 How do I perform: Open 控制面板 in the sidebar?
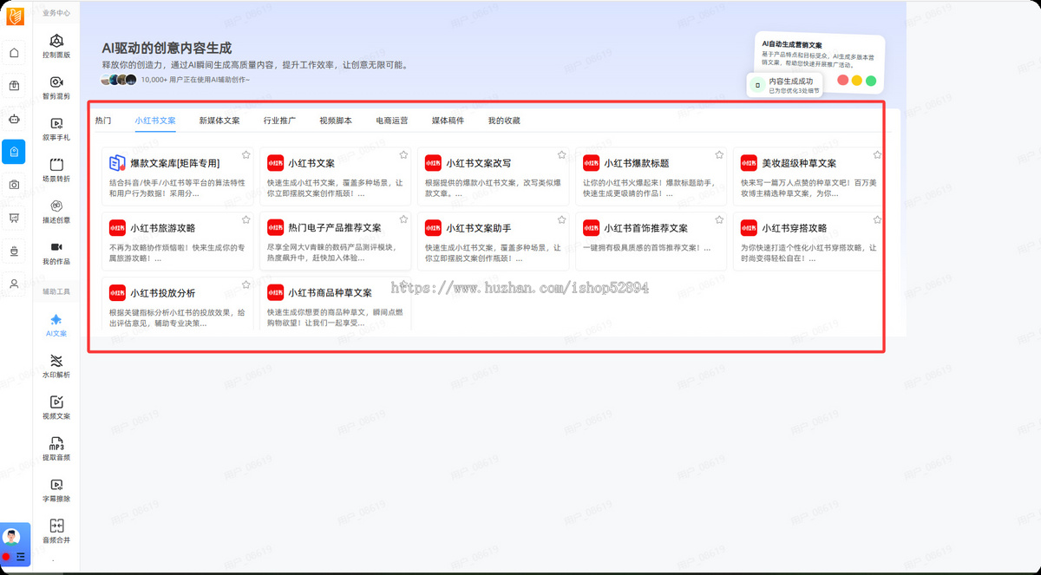click(56, 46)
